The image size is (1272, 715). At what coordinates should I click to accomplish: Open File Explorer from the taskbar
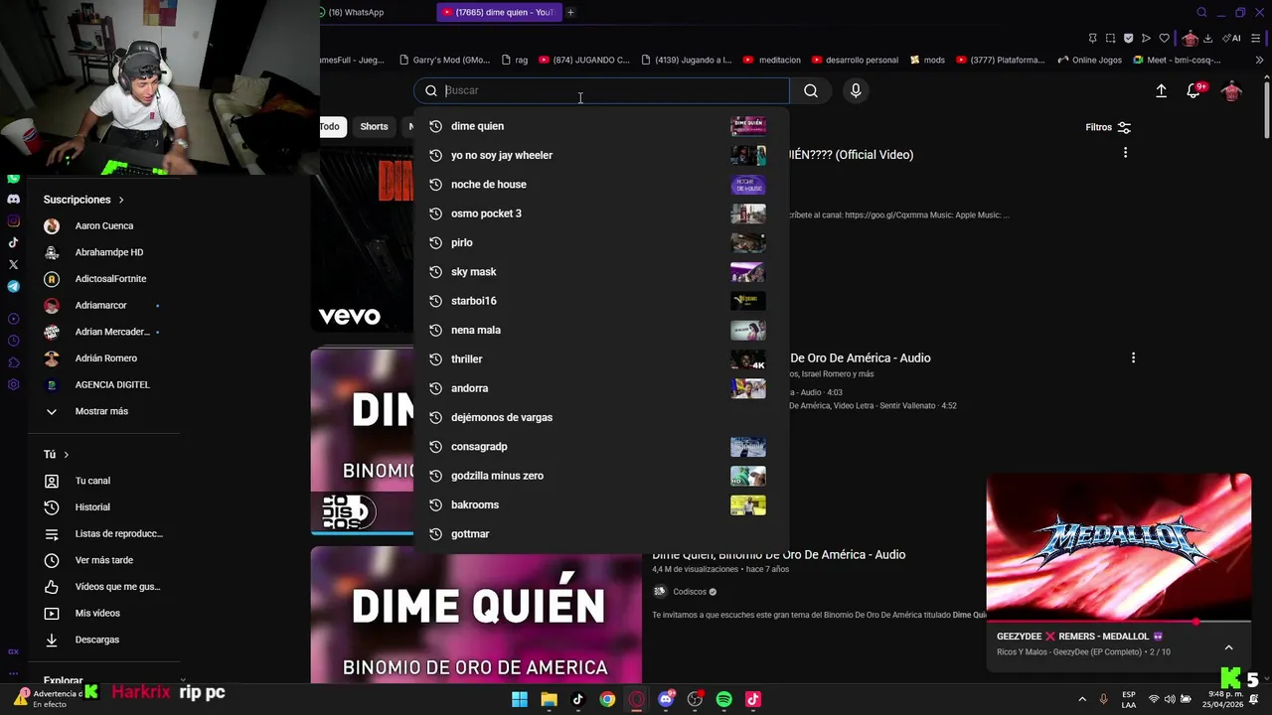pyautogui.click(x=549, y=699)
